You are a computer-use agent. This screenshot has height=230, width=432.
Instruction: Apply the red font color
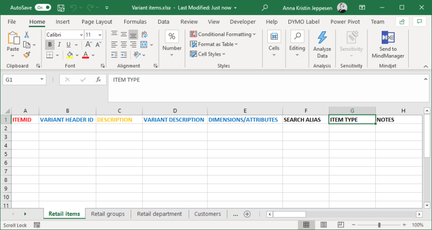coord(86,55)
